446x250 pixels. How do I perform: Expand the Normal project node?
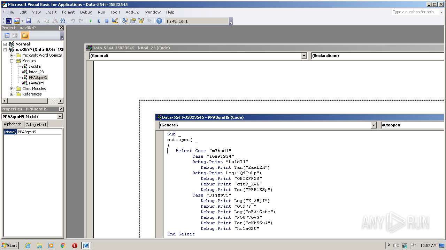click(5, 44)
